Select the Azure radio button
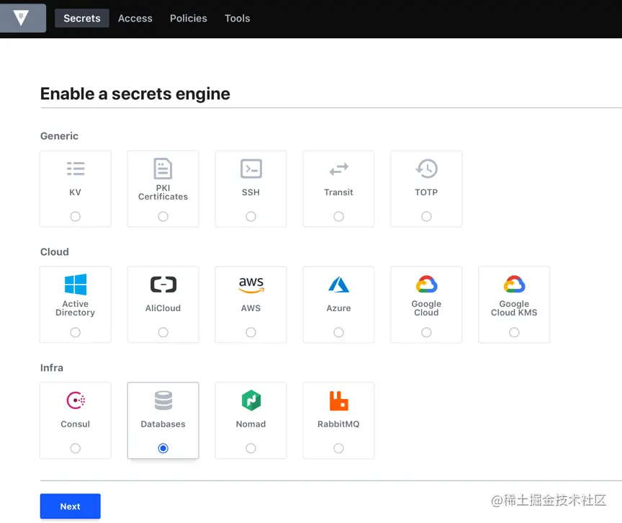 339,332
